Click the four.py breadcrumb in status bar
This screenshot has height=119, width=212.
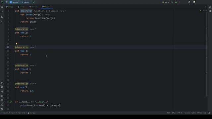tap(31, 113)
